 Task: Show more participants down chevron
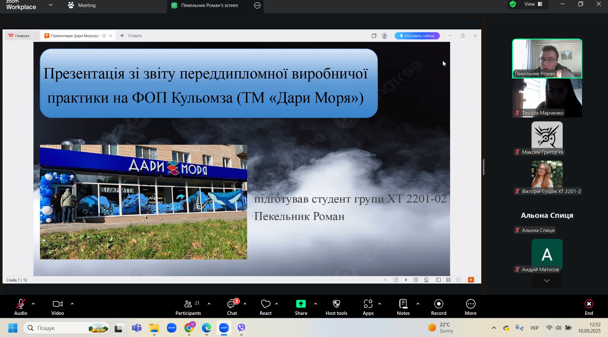[547, 281]
